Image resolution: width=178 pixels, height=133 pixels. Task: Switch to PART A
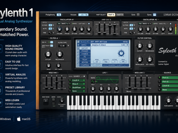tap(111, 15)
